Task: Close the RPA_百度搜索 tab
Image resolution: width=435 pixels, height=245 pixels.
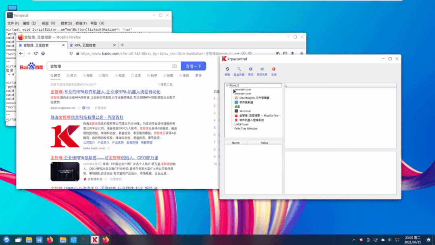Action: tap(114, 45)
